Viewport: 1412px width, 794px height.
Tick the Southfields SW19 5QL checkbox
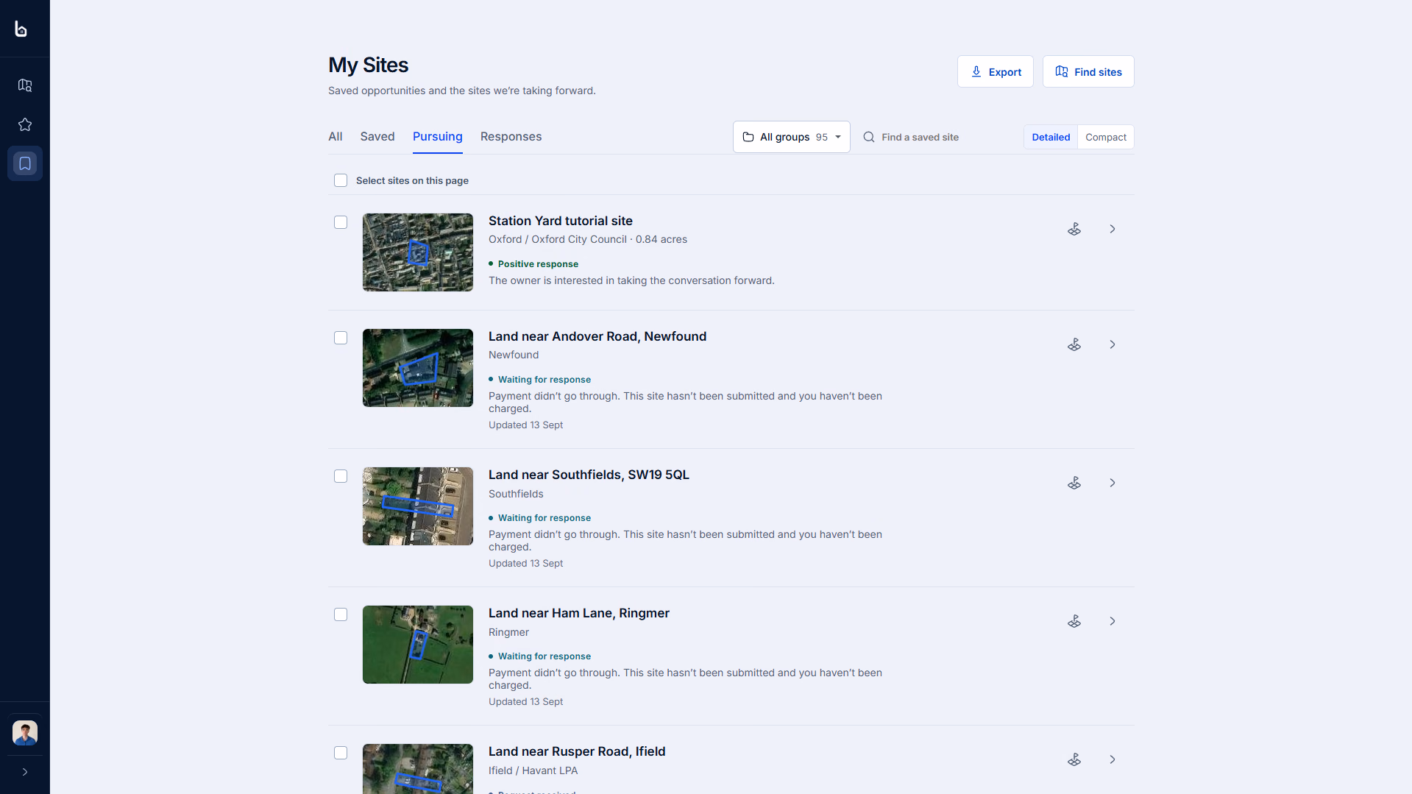click(341, 476)
